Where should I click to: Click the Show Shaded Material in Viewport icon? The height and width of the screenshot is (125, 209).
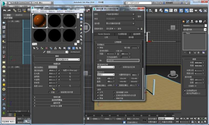coord(69,48)
